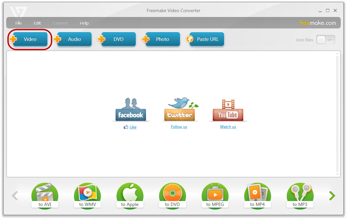Choose the to Apple output format
This screenshot has width=347, height=219.
click(130, 195)
